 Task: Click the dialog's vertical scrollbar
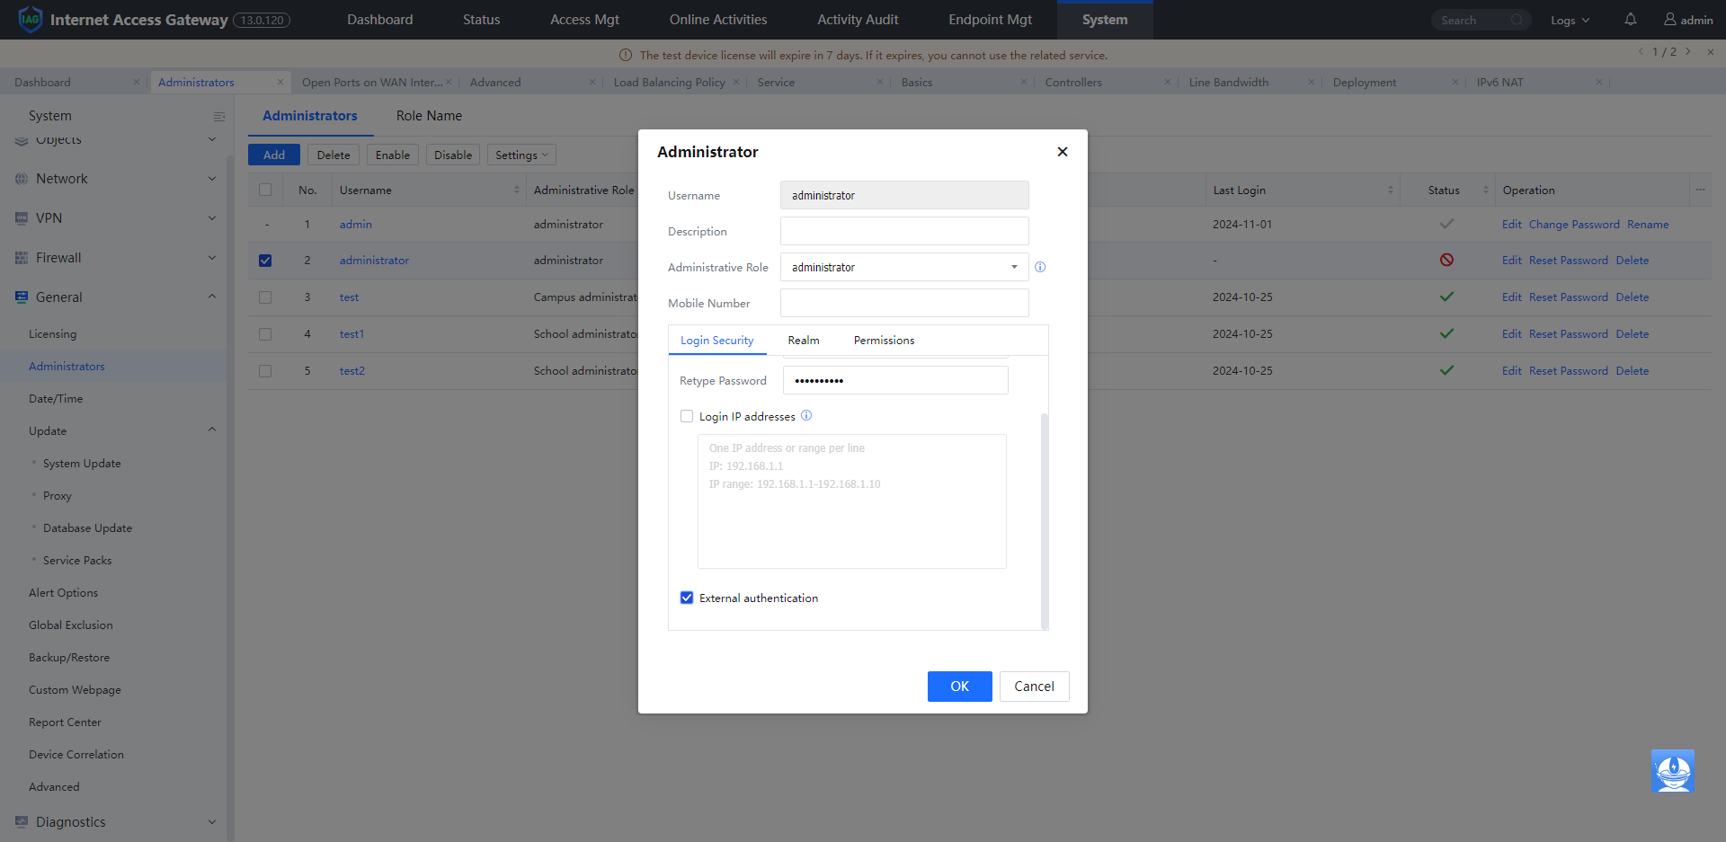coord(1044,519)
